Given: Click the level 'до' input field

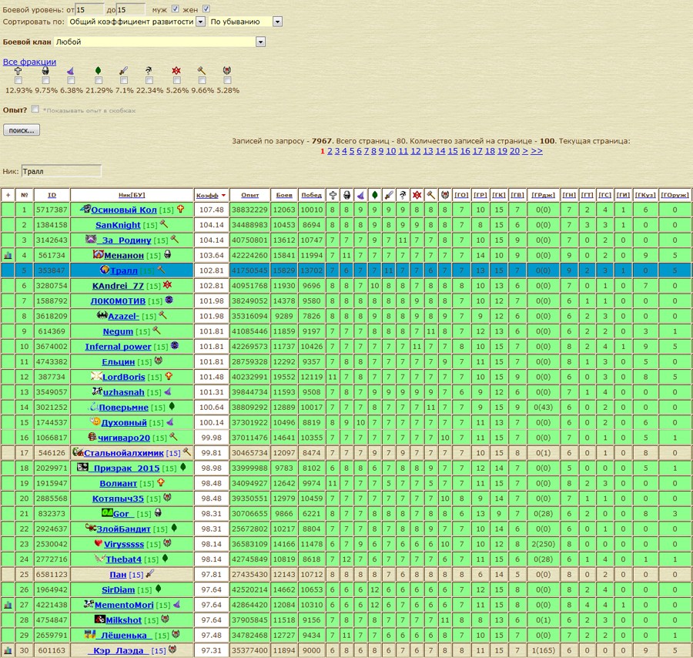Looking at the screenshot, I should [130, 9].
